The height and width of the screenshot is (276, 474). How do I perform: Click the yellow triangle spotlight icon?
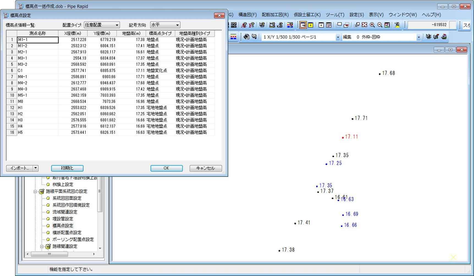pyautogui.click(x=397, y=25)
